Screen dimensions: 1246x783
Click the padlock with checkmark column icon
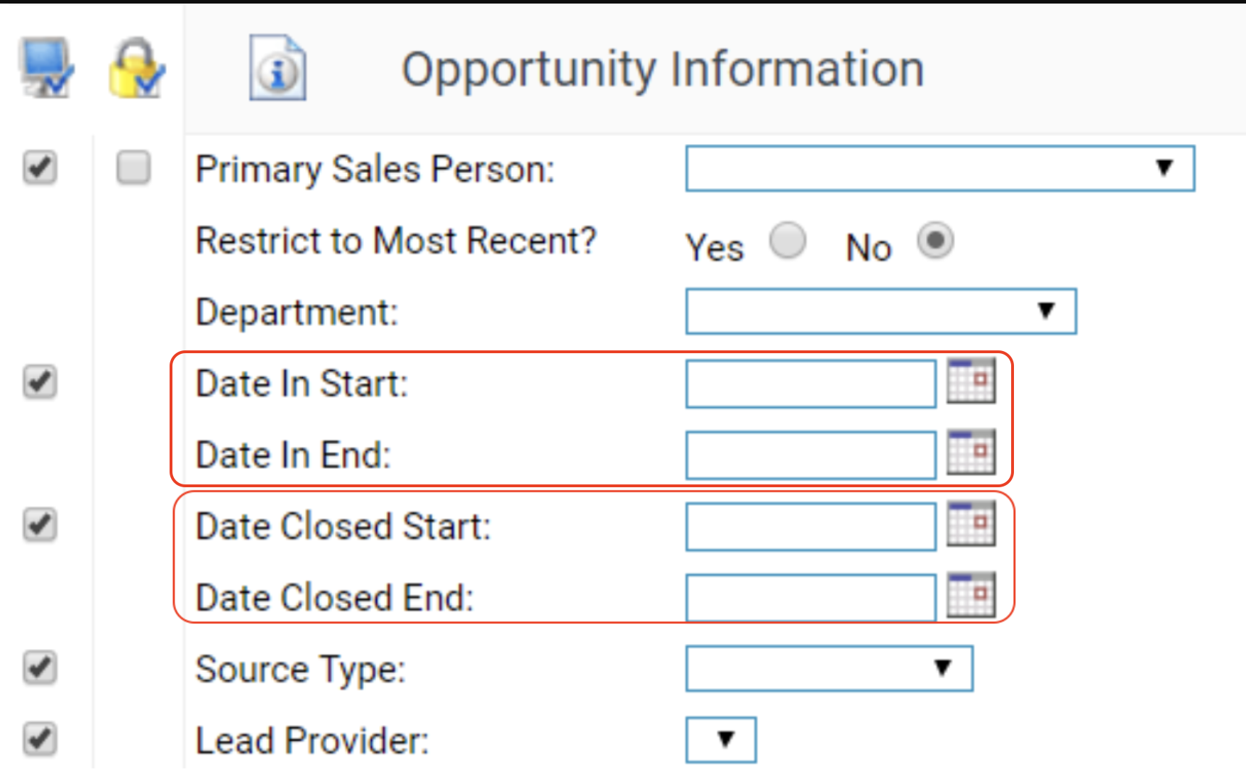[x=136, y=68]
